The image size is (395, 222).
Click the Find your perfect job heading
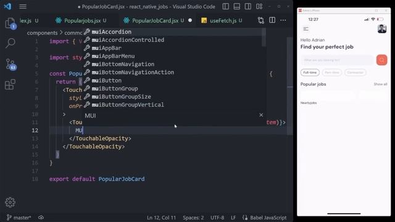326,47
